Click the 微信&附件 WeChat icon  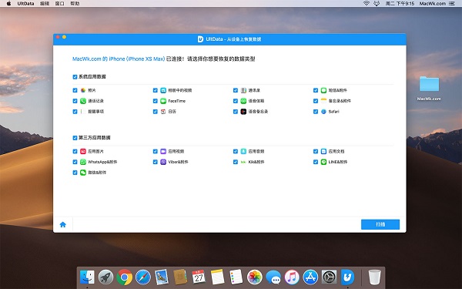(x=83, y=173)
